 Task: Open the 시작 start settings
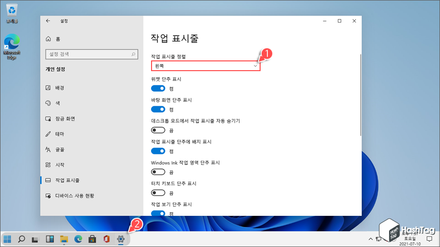[x=92, y=165]
